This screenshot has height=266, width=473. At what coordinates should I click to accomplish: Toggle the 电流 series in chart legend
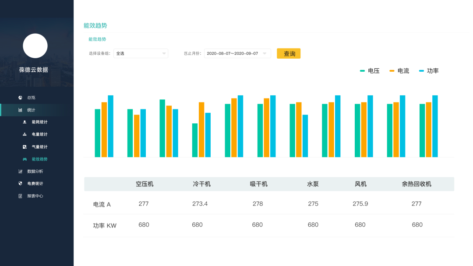coord(399,71)
